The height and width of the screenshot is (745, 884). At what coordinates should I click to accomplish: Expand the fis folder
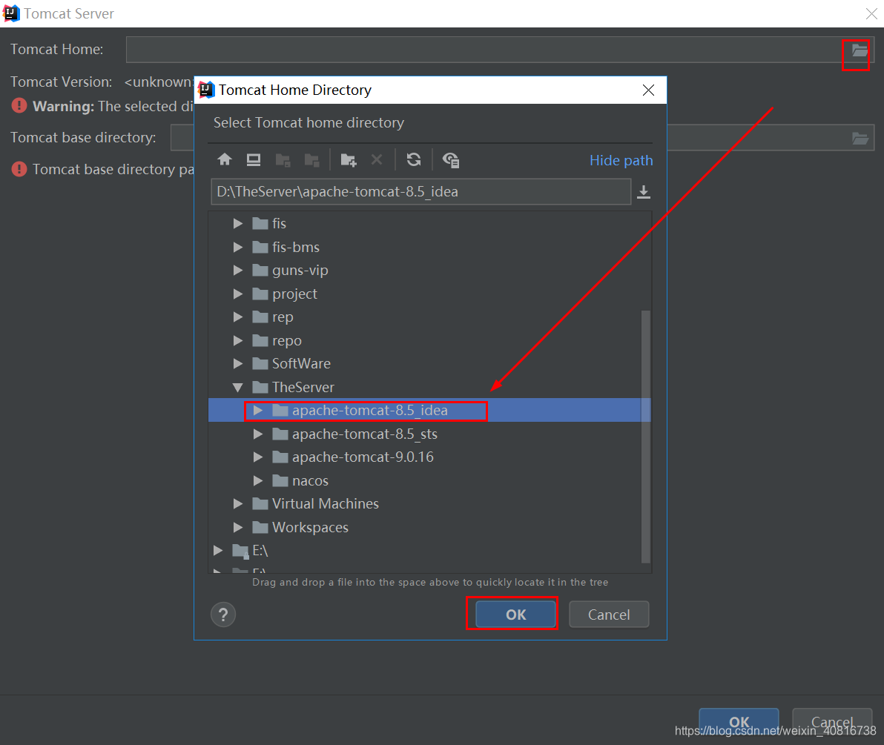coord(238,224)
